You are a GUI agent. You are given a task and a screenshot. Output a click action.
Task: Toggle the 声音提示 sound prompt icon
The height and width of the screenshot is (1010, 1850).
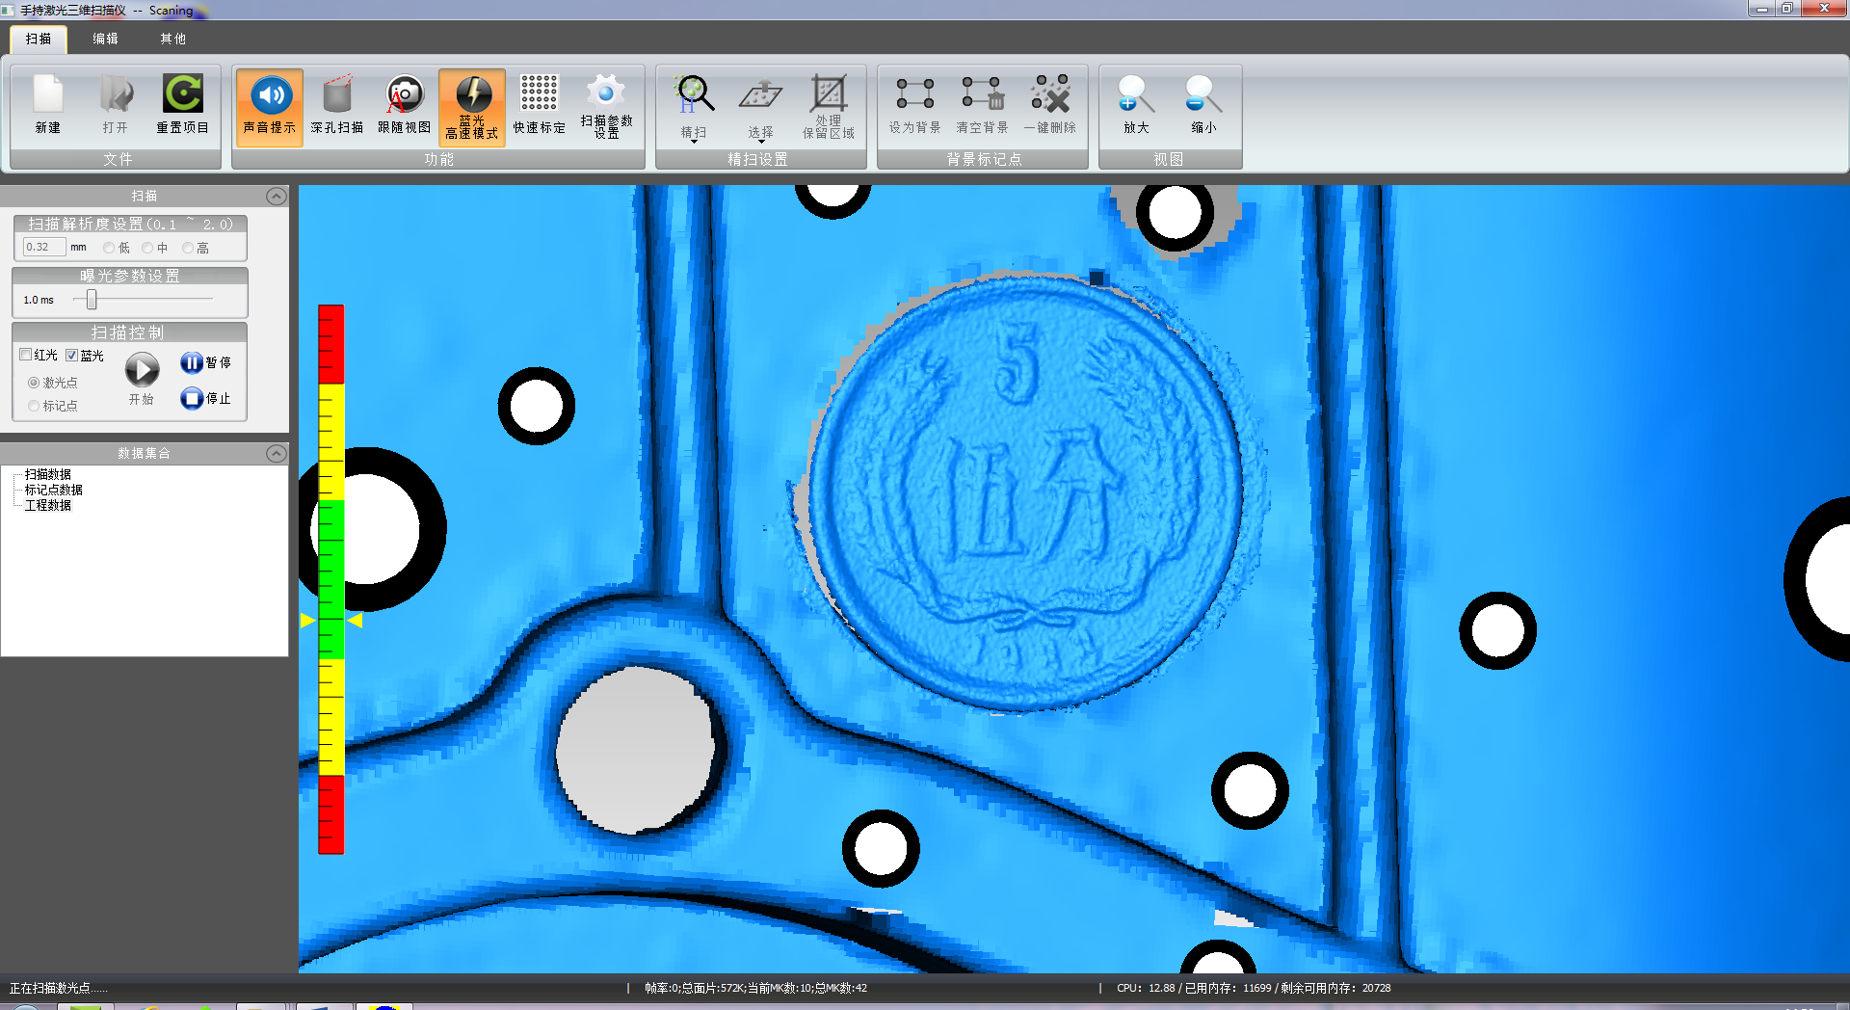(270, 95)
